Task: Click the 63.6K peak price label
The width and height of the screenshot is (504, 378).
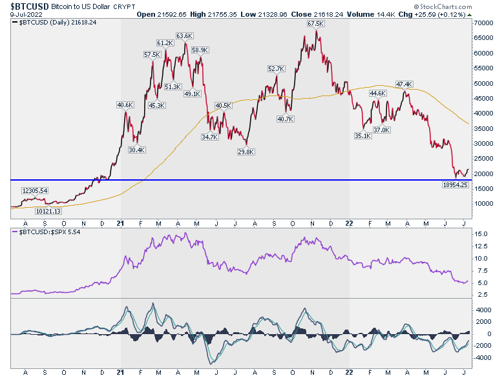Action: 184,36
